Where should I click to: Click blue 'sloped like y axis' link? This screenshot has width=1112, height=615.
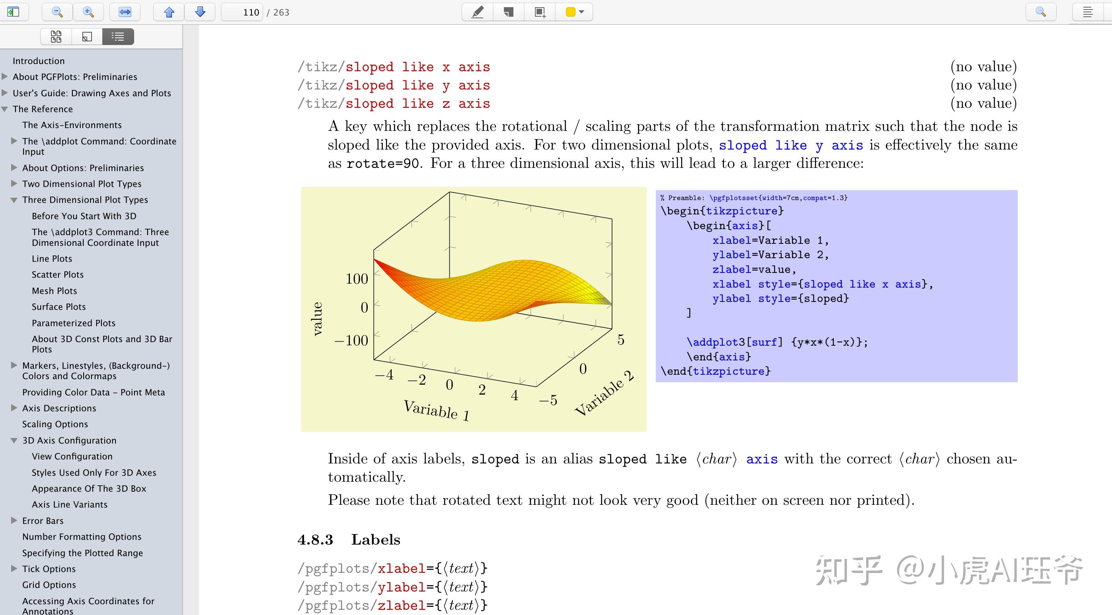pos(790,146)
